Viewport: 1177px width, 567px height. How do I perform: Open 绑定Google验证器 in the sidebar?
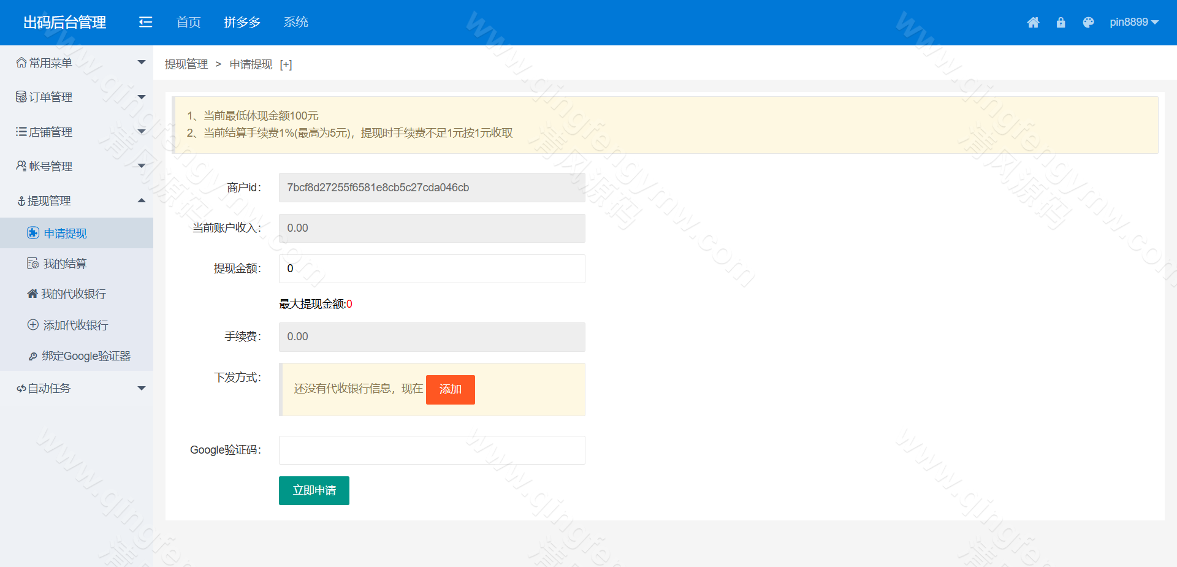pyautogui.click(x=86, y=356)
